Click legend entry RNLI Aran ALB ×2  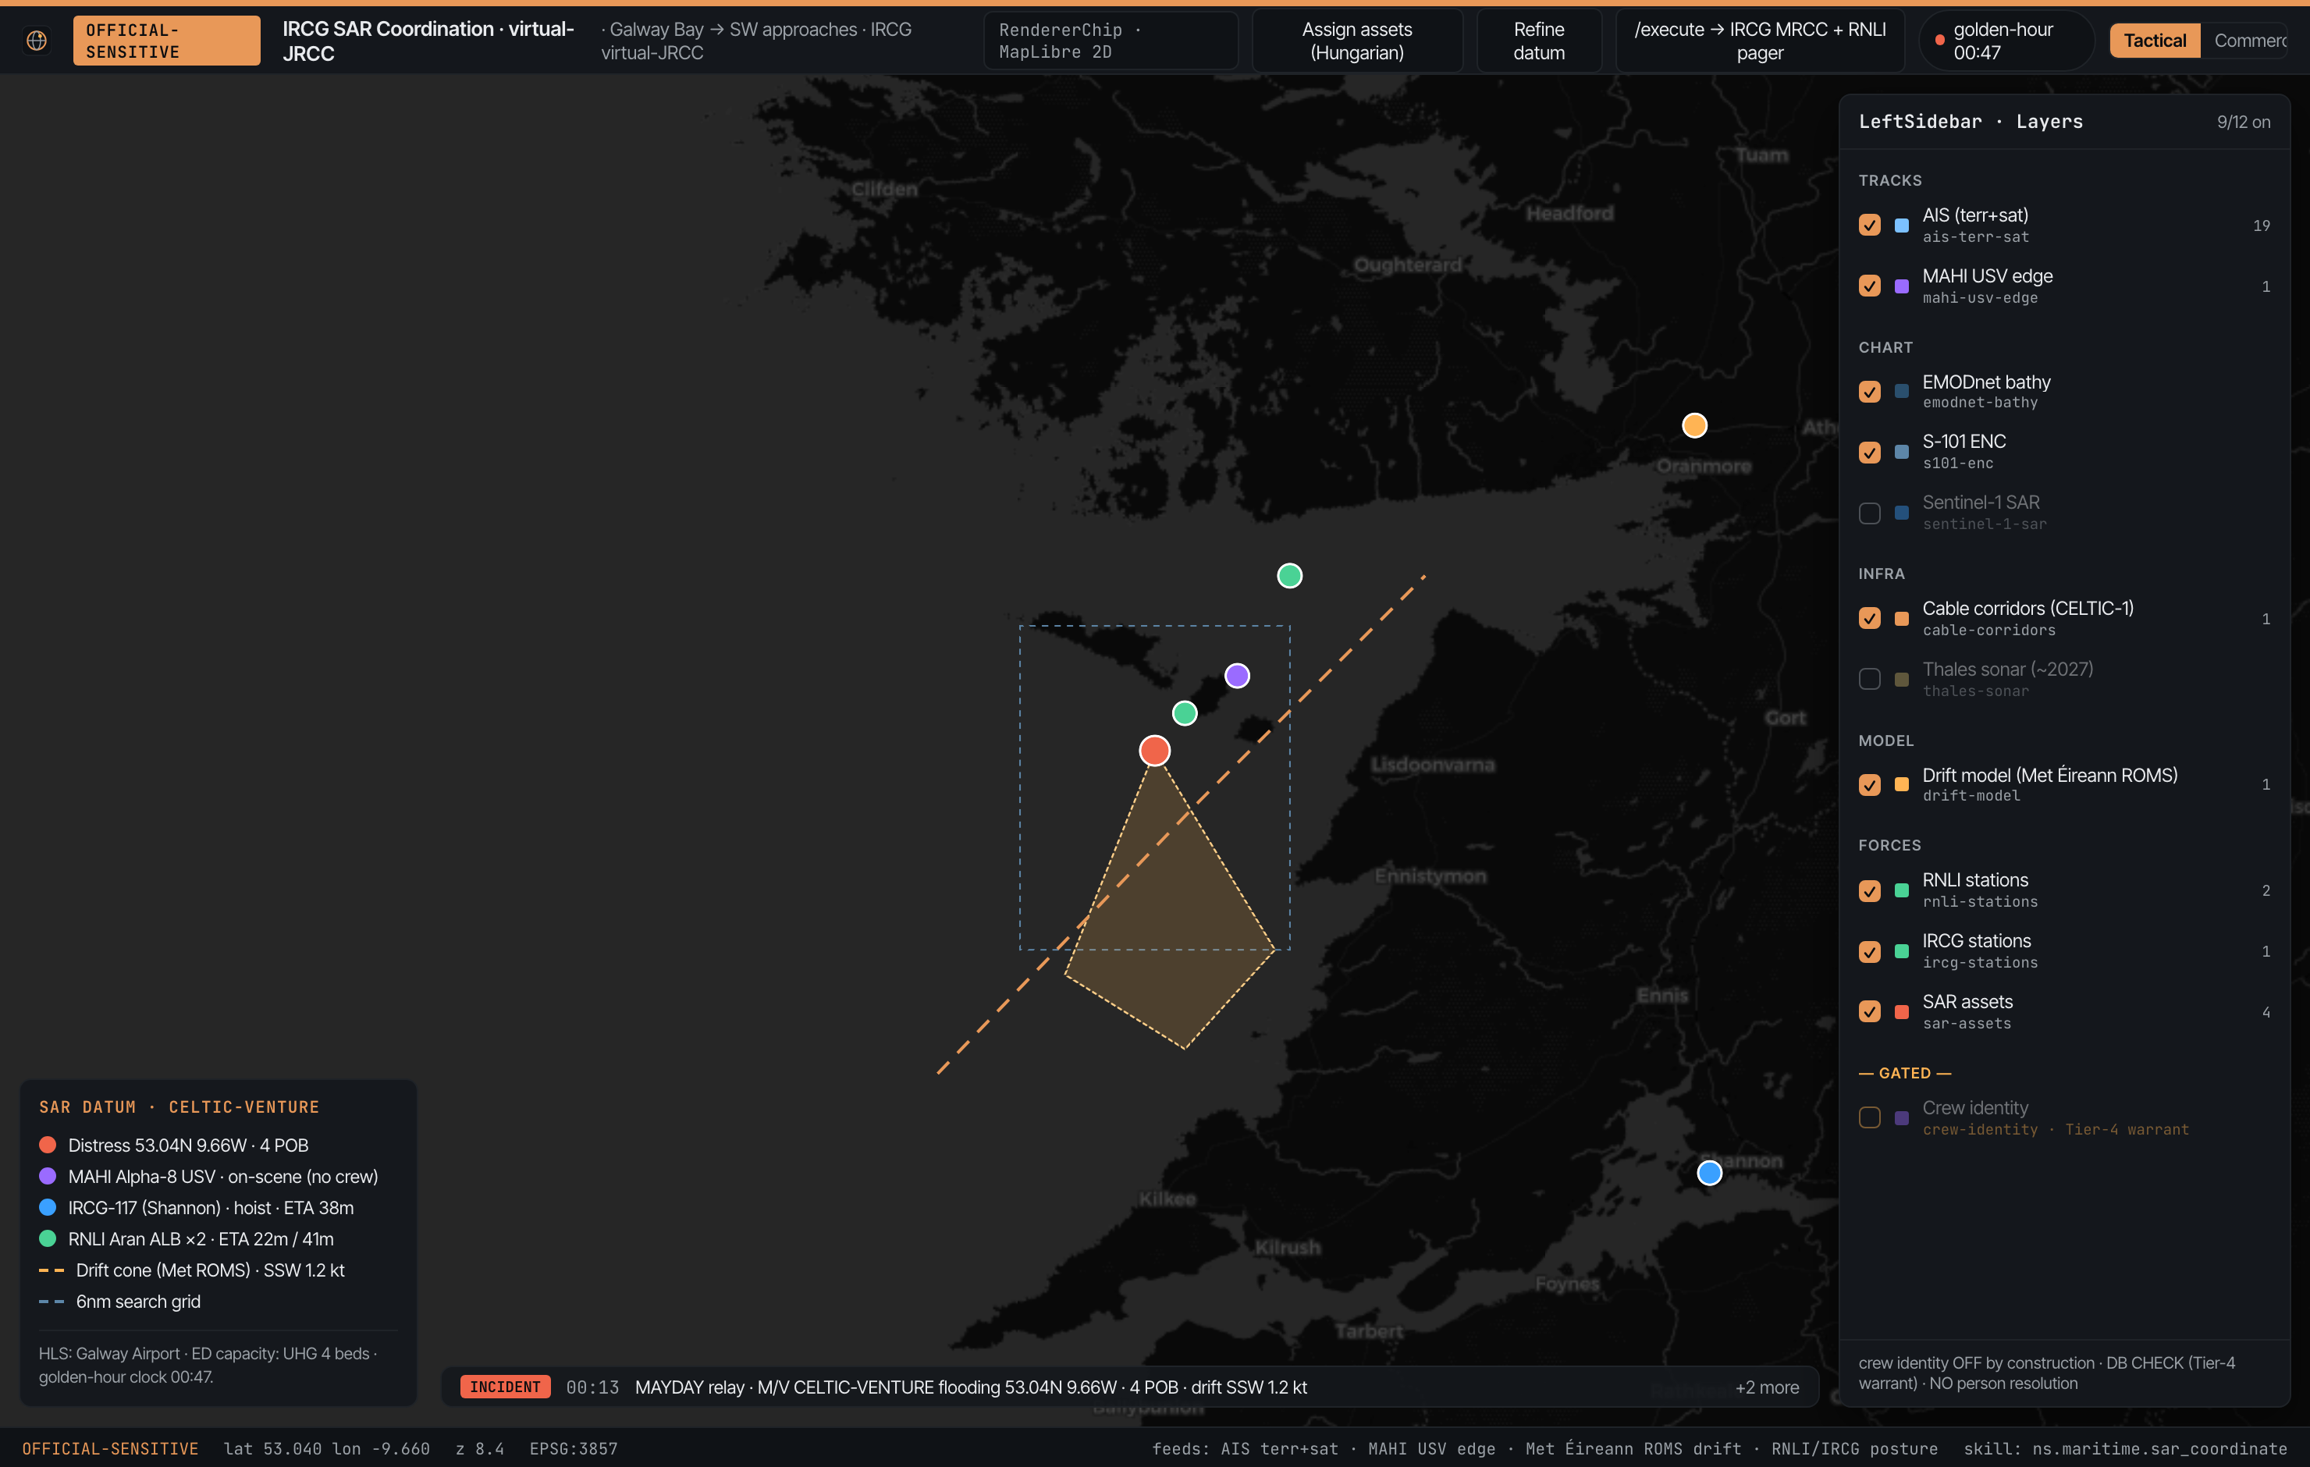(x=186, y=1238)
